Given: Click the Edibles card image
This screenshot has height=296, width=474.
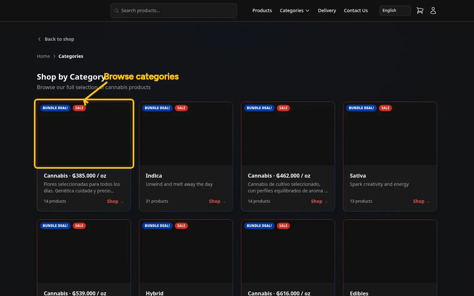Looking at the screenshot, I should 390,251.
